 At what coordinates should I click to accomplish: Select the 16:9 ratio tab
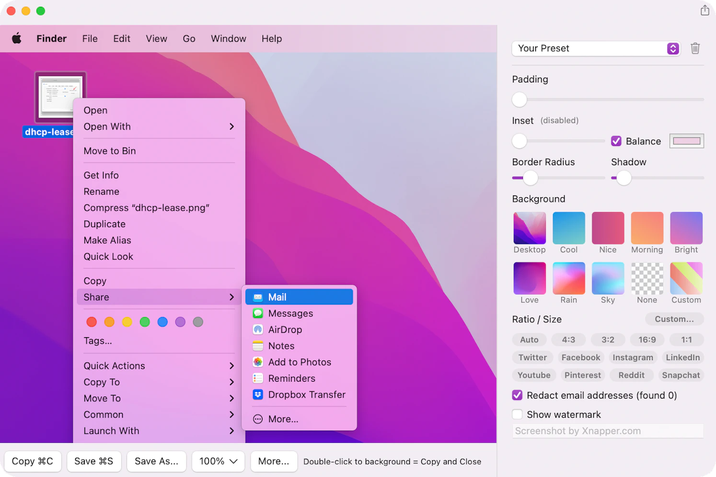pyautogui.click(x=647, y=340)
